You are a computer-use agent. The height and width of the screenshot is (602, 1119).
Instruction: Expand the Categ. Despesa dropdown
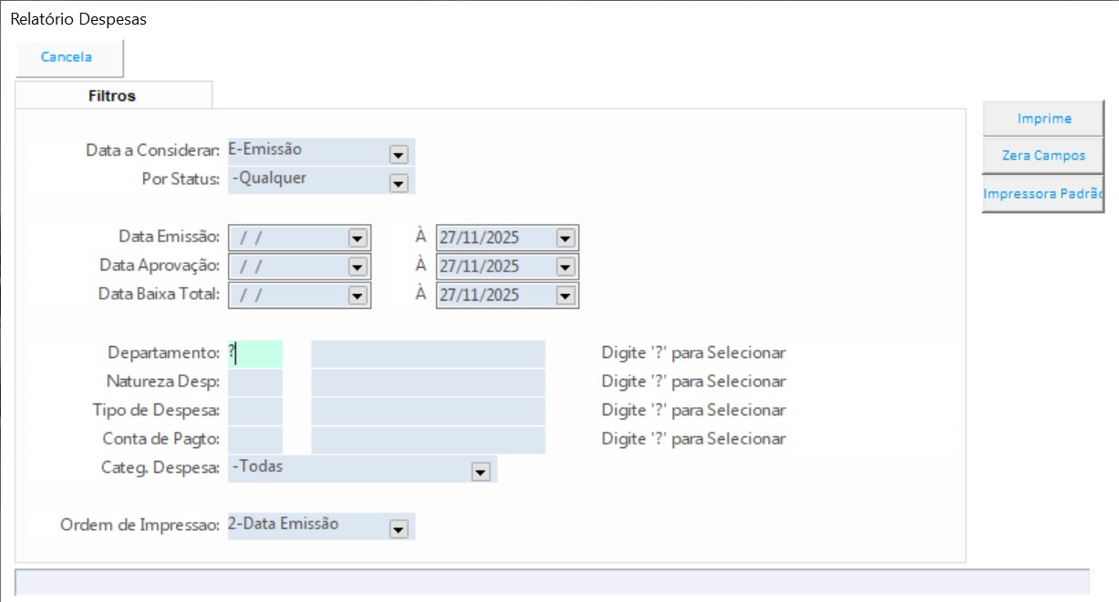(x=480, y=472)
